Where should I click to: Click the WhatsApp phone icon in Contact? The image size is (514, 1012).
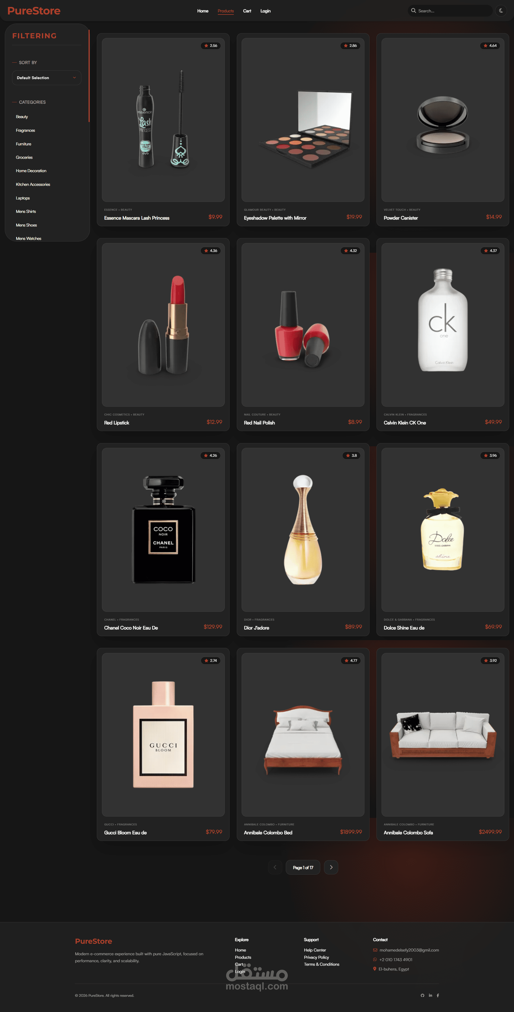coord(375,959)
